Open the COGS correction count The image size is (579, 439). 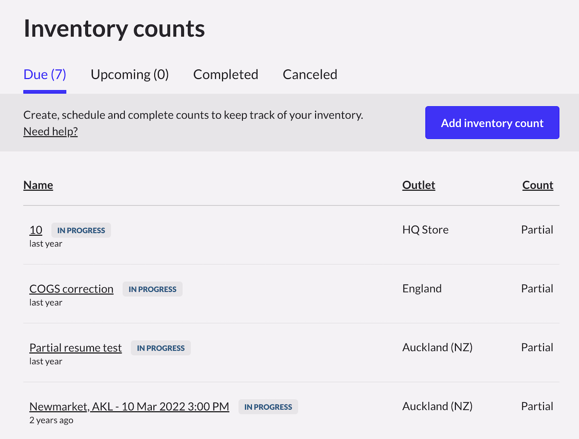coord(71,289)
